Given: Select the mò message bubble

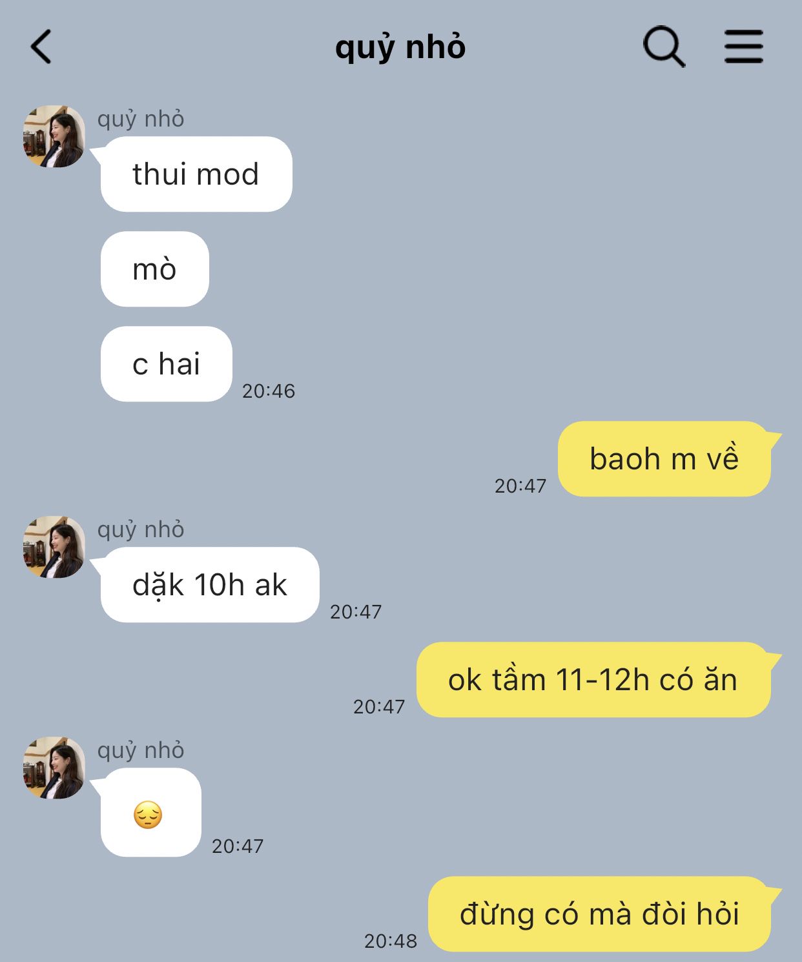Looking at the screenshot, I should click(155, 269).
